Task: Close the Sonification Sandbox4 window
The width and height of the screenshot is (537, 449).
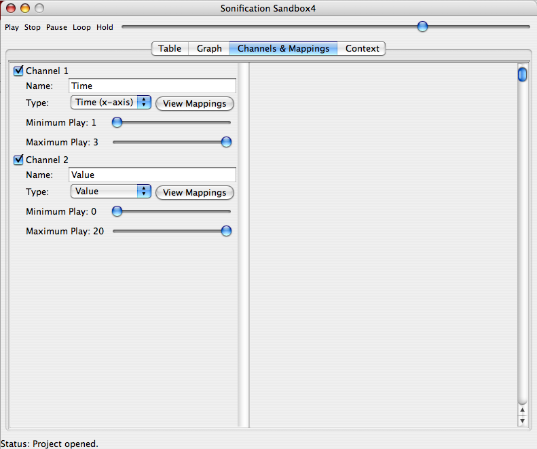Action: pos(11,8)
